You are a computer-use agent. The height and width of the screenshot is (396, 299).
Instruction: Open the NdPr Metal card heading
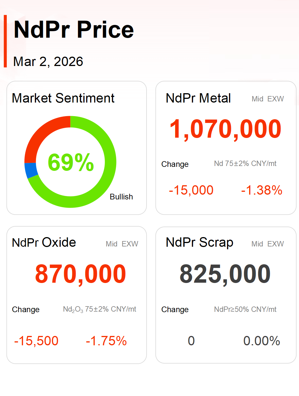(x=198, y=98)
